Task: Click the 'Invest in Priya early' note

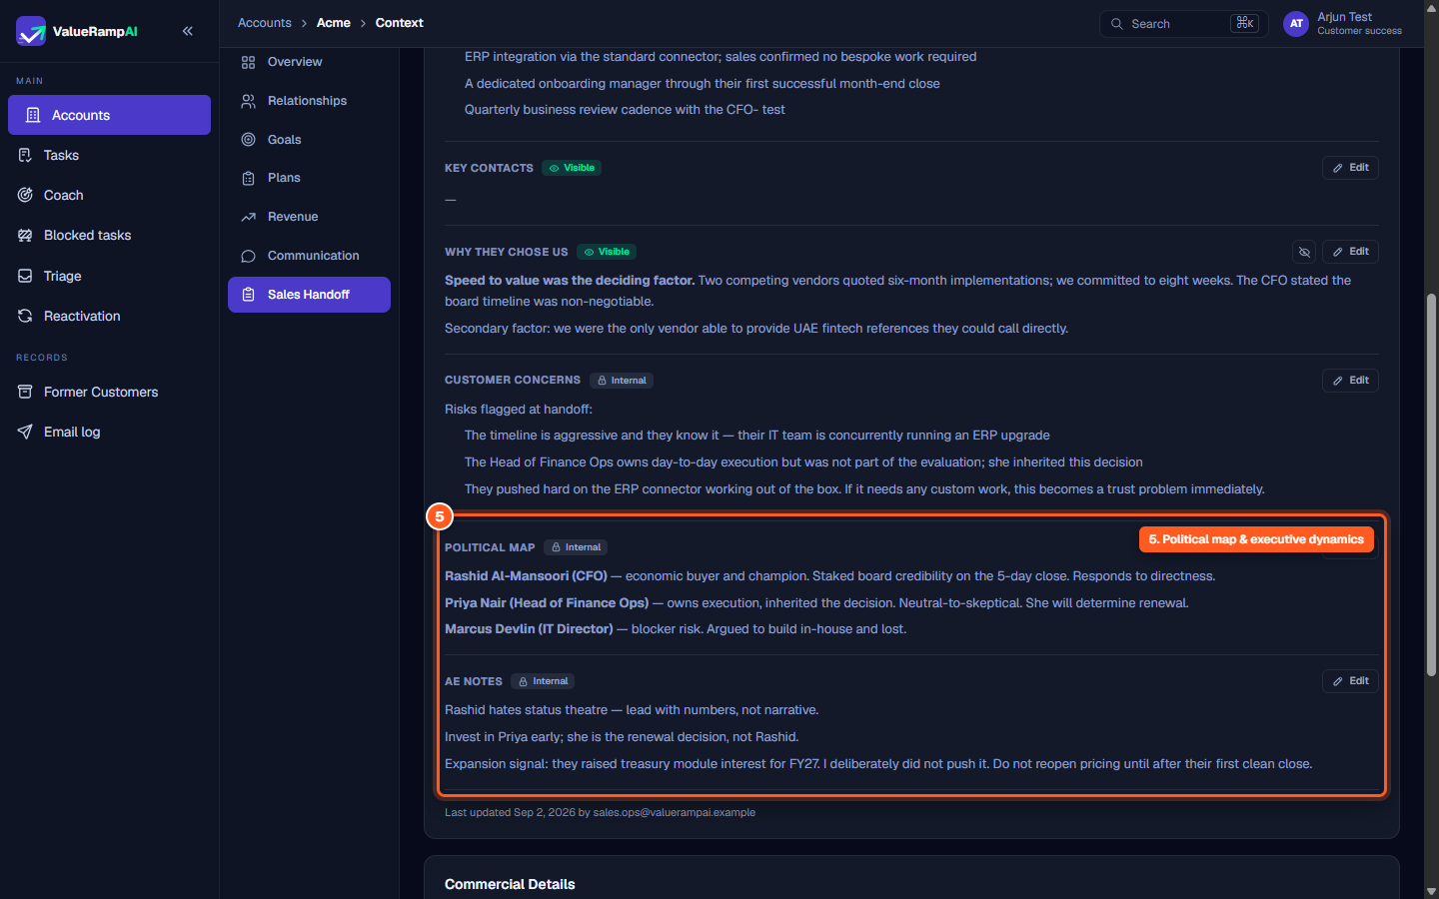Action: click(622, 737)
